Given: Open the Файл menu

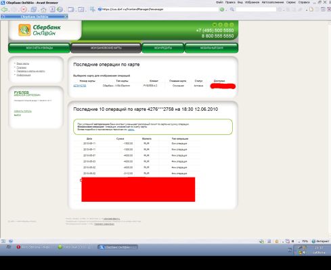Looking at the screenshot, I should point(219,2).
